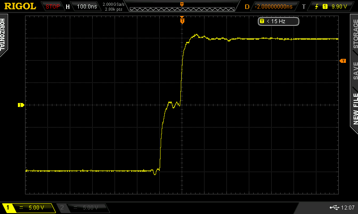Click the orange trigger position marker above grid
Image resolution: width=358 pixels, height=214 pixels.
(182, 20)
